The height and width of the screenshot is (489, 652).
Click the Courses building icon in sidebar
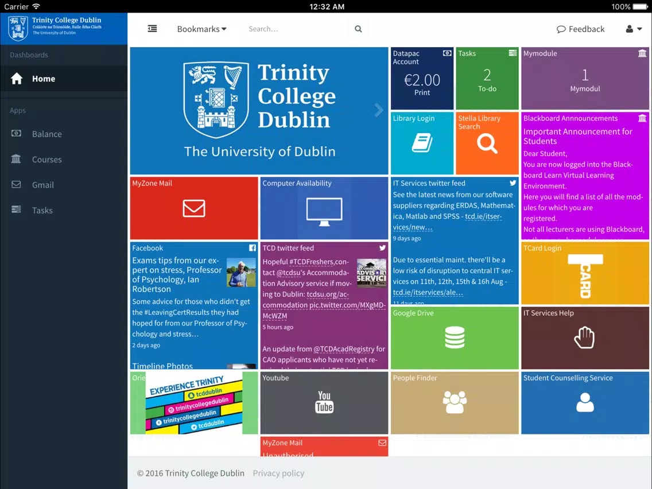pyautogui.click(x=16, y=159)
